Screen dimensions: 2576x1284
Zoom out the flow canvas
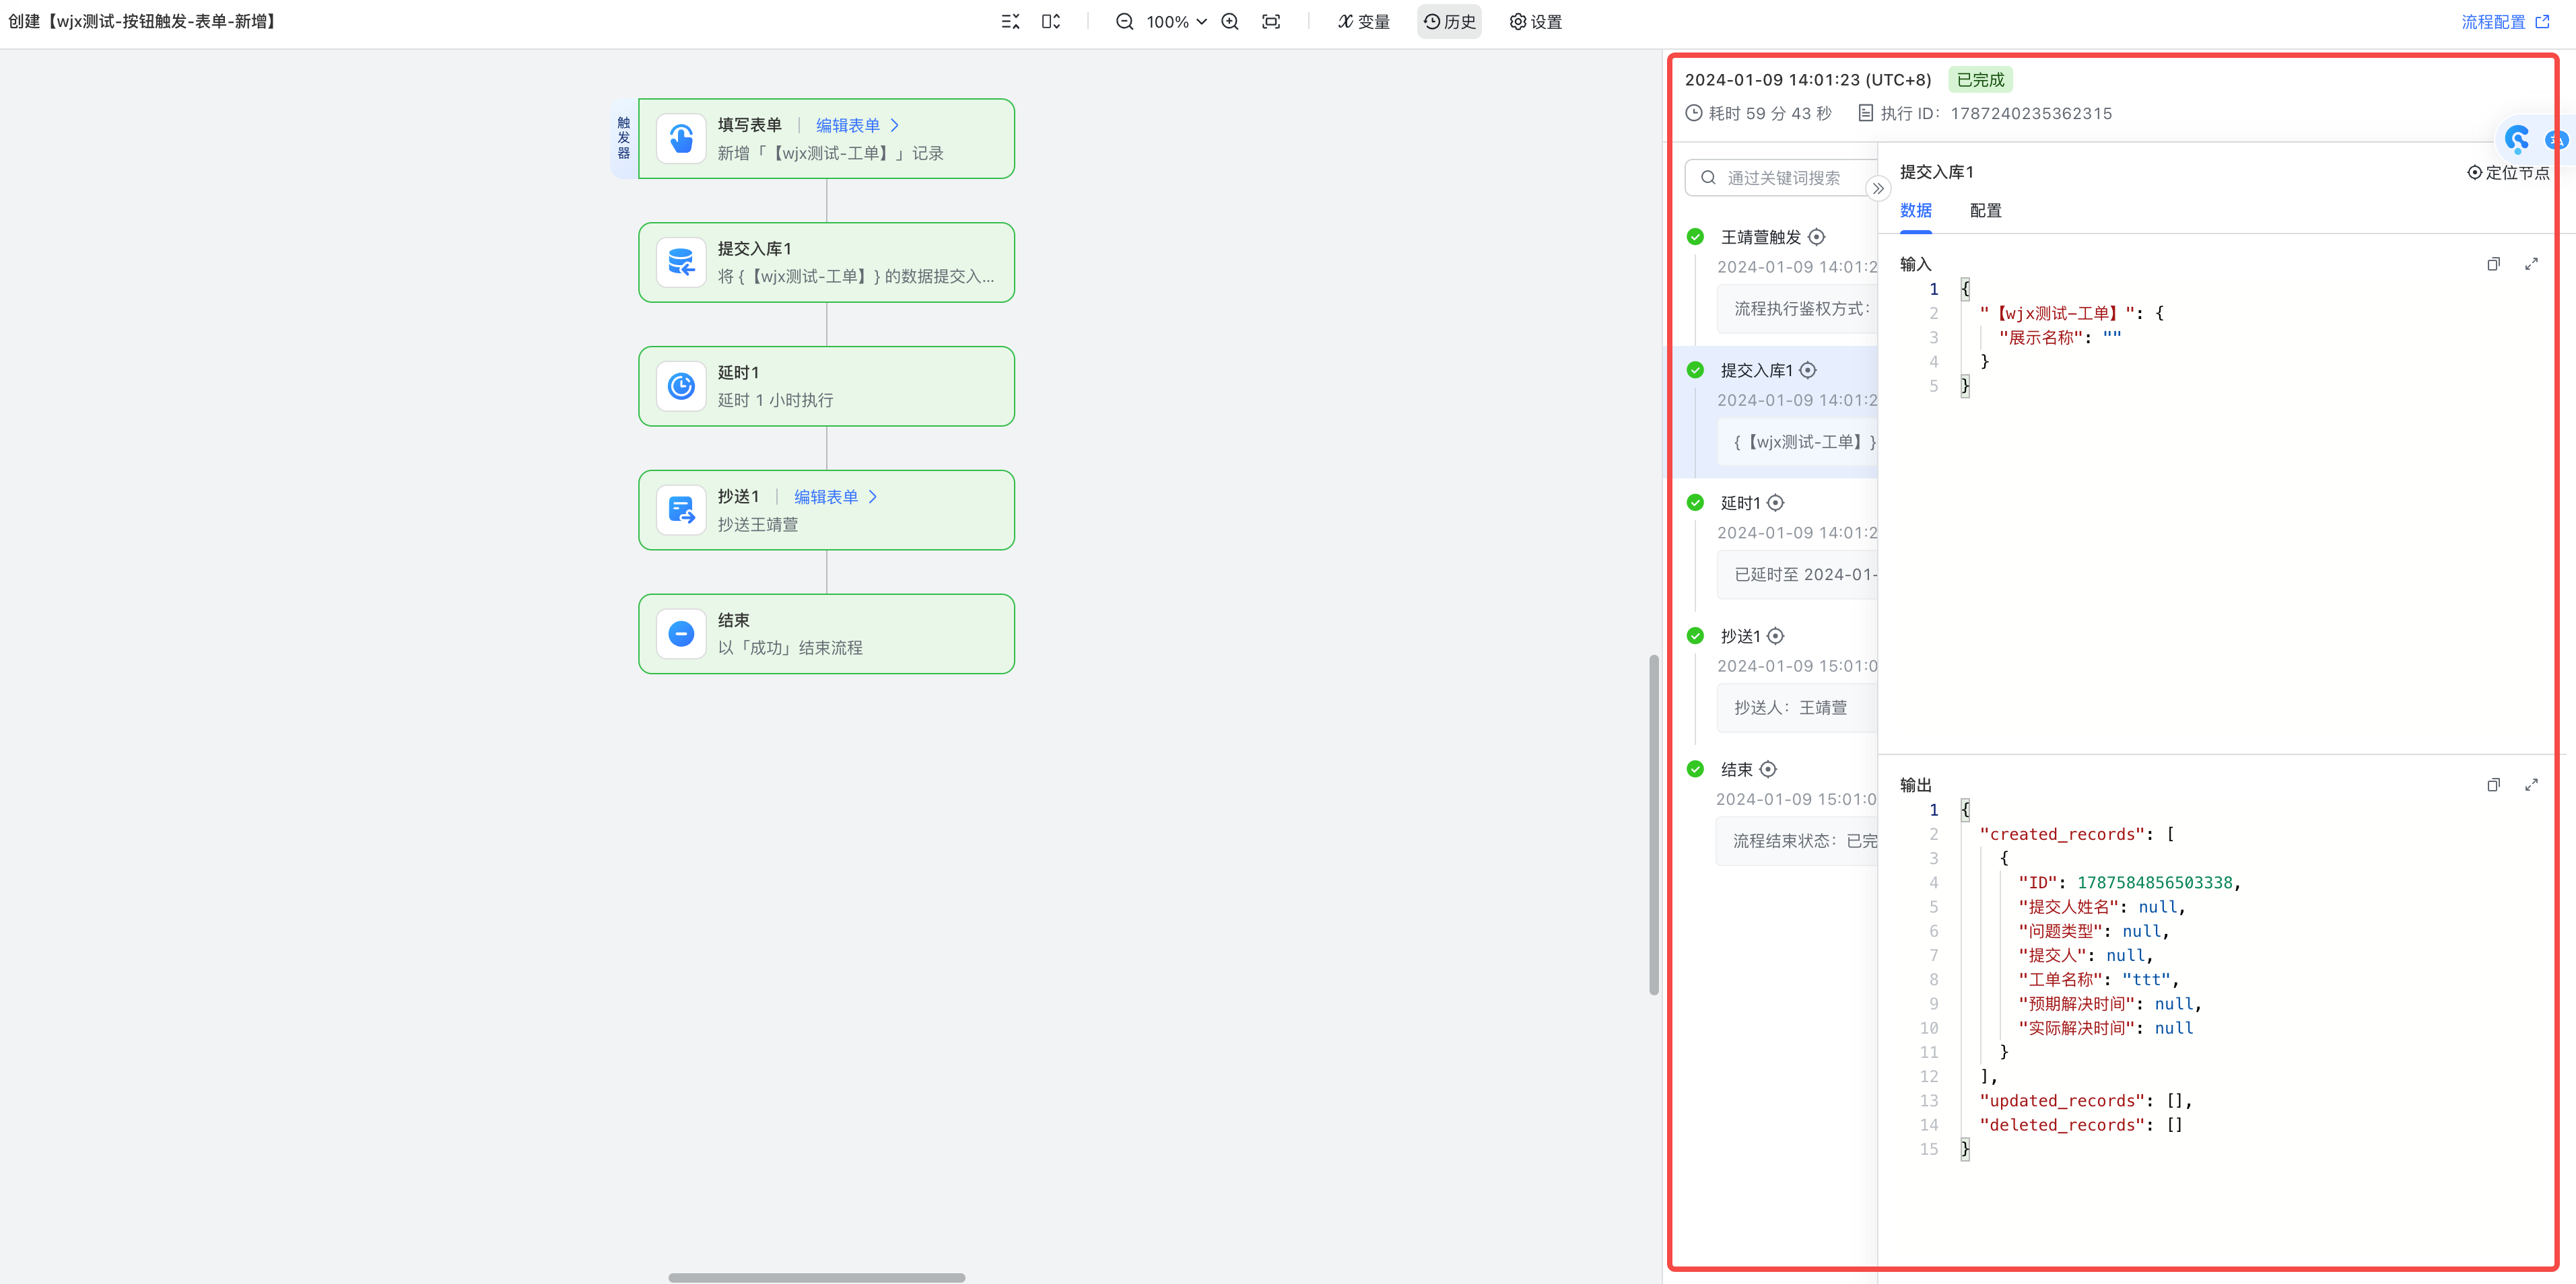pos(1125,22)
